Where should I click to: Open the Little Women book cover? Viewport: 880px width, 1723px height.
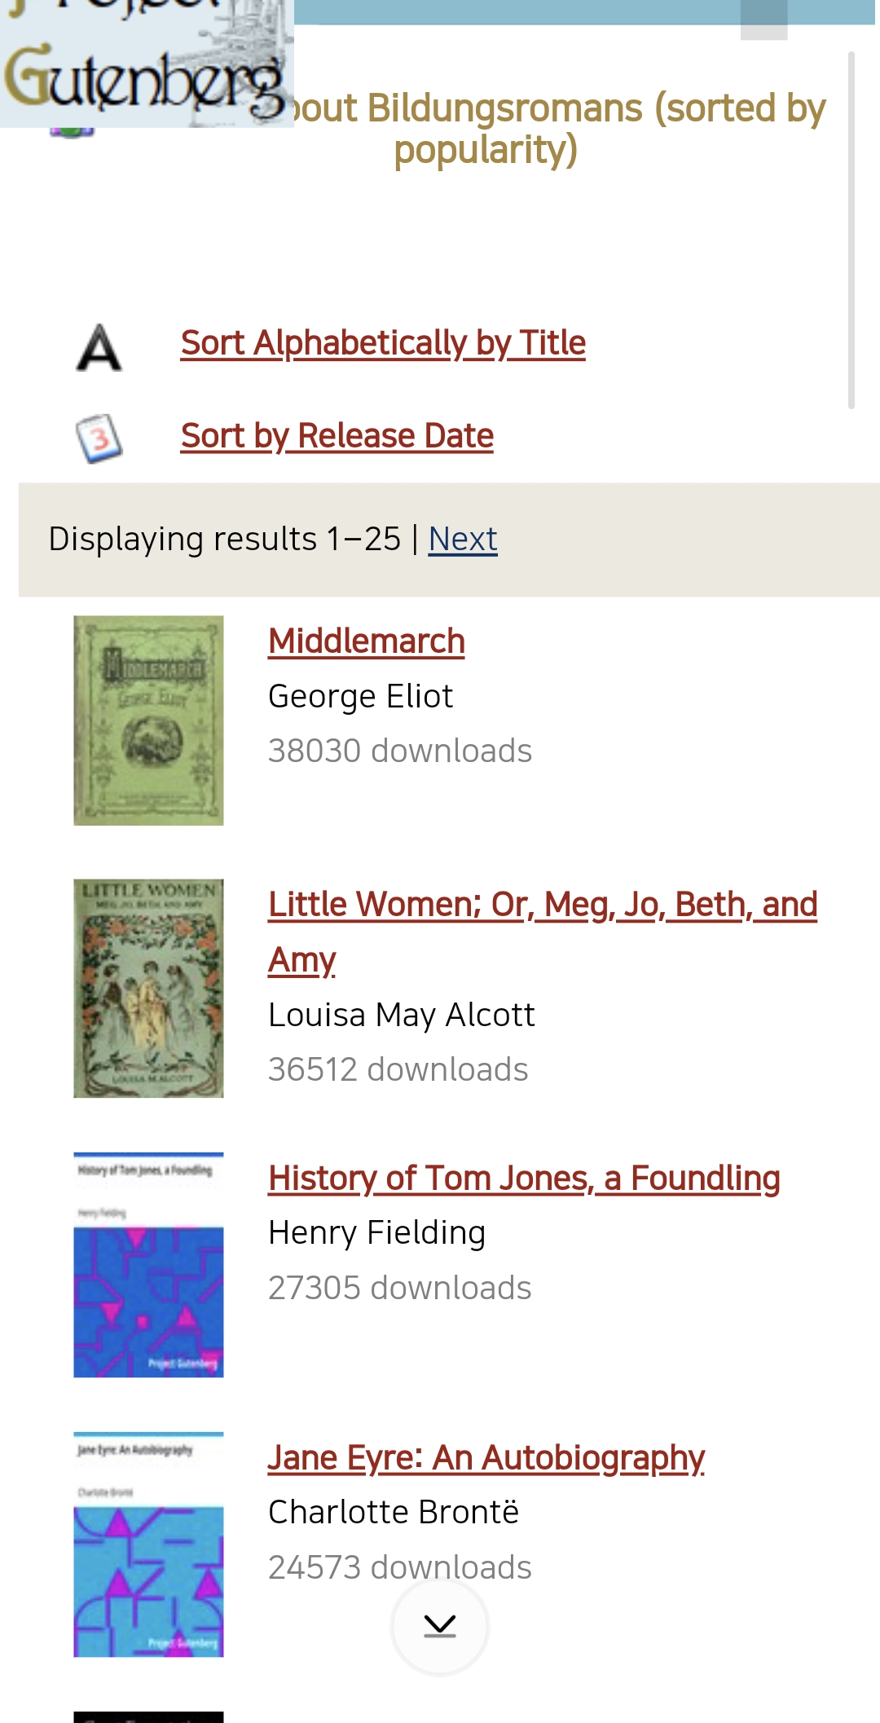(148, 988)
